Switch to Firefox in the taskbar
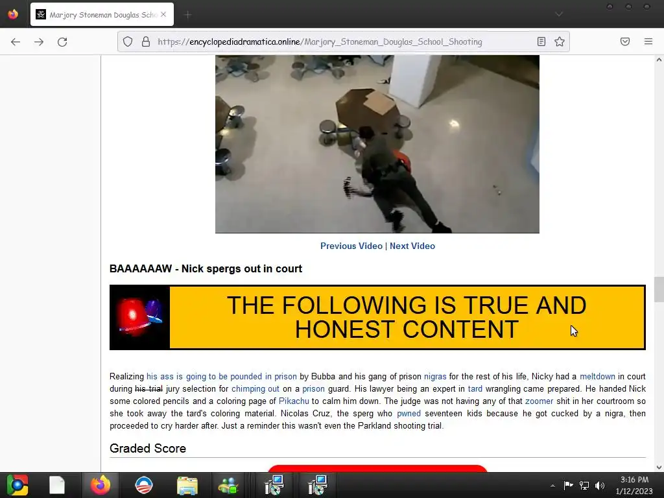 [101, 485]
